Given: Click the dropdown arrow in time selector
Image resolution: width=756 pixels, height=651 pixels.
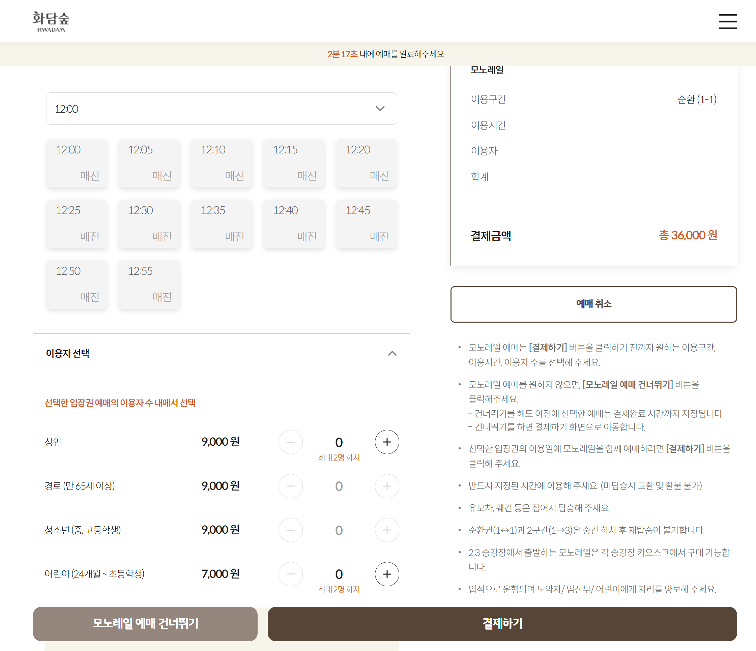Looking at the screenshot, I should click(x=380, y=109).
